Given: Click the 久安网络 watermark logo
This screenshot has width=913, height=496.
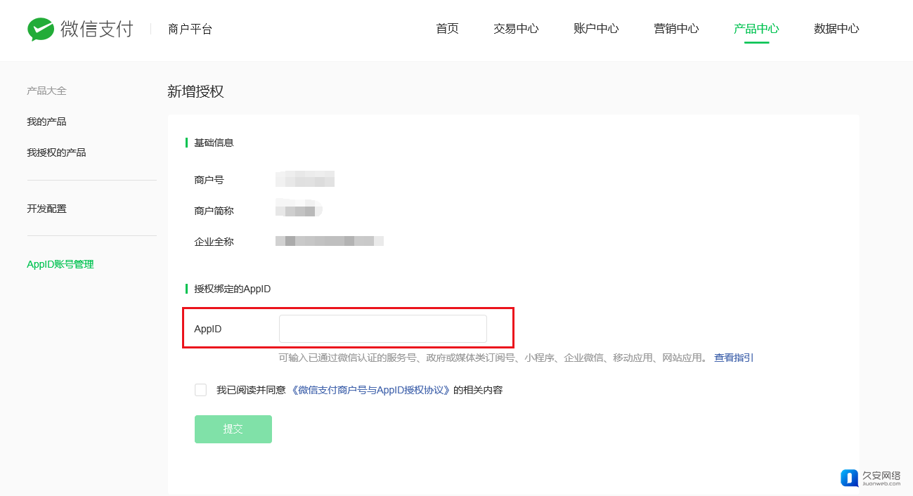Looking at the screenshot, I should point(872,477).
